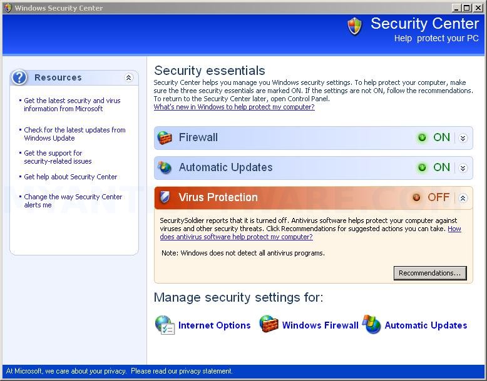
Task: Click the green ON indicator for Automatic Updates
Action: (x=422, y=168)
